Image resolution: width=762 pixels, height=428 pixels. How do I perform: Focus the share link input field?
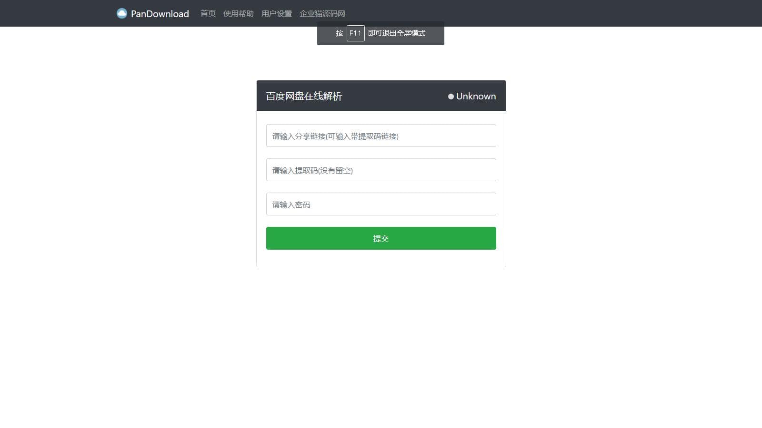(381, 136)
